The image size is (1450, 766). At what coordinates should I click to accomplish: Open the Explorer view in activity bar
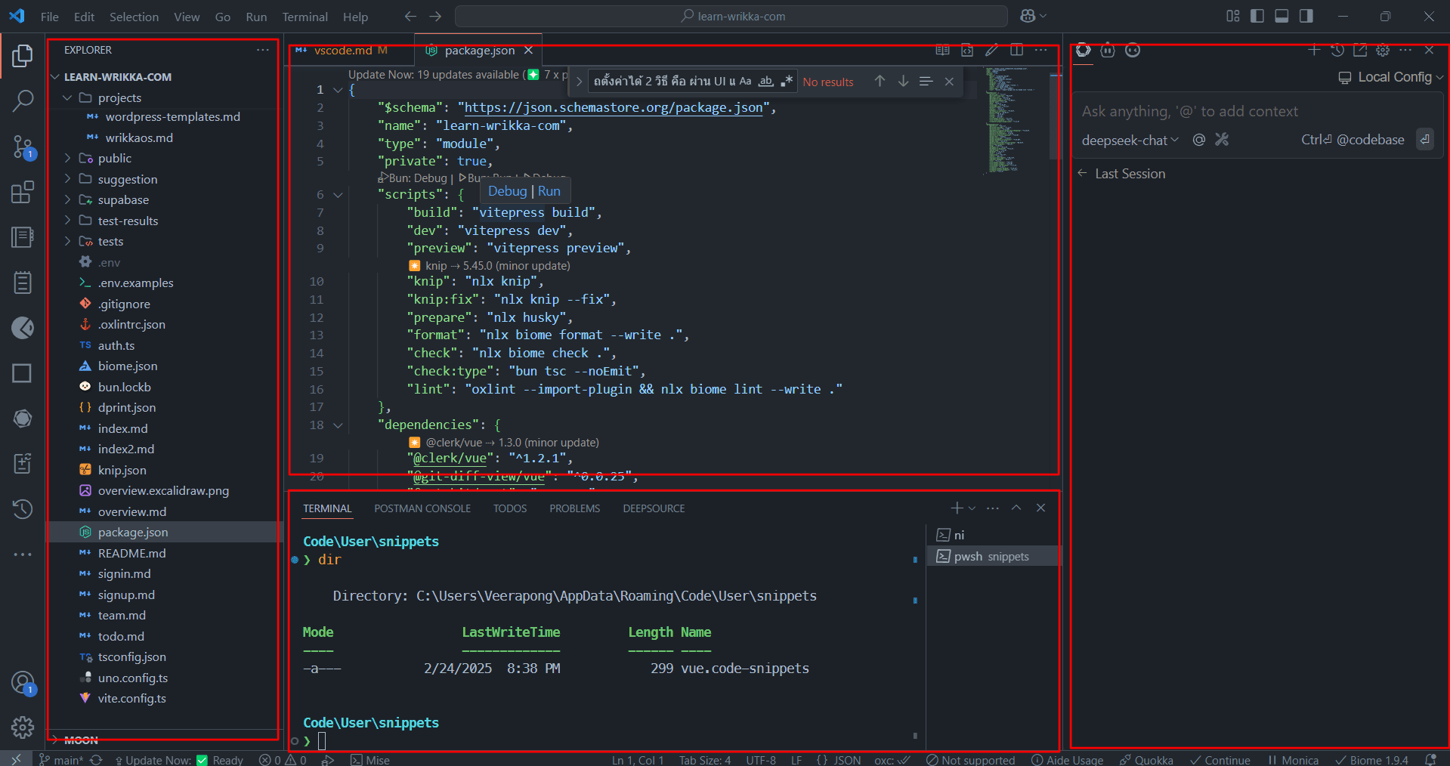(x=23, y=56)
